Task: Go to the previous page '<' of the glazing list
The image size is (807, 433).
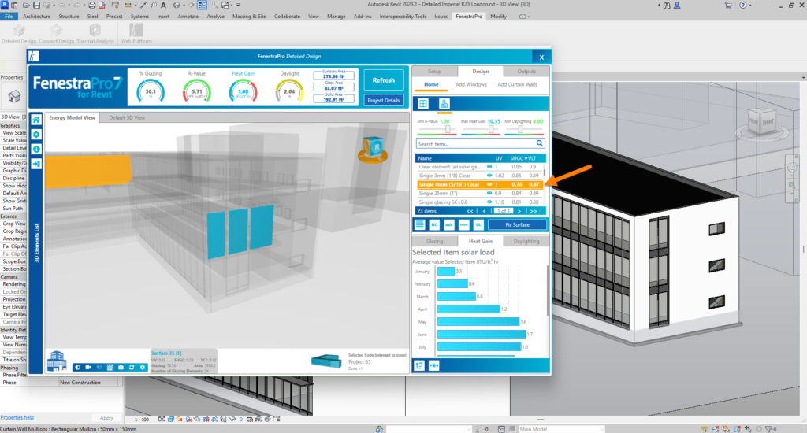Action: click(485, 211)
